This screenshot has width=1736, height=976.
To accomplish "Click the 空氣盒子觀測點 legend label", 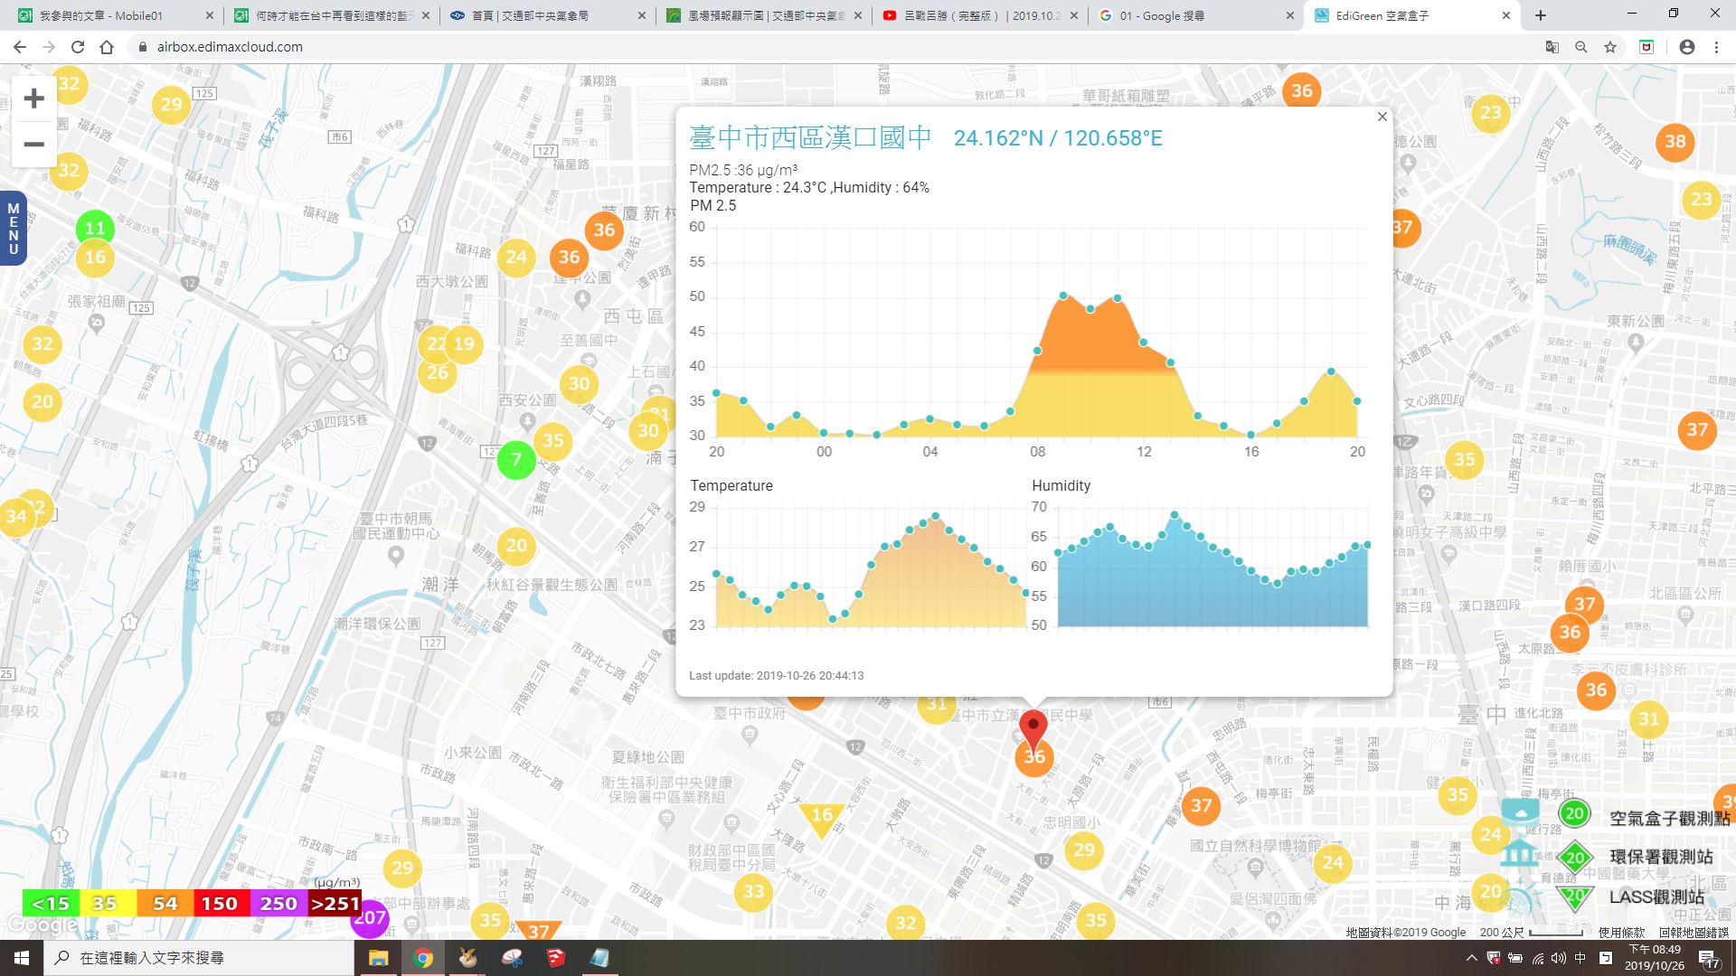I will point(1669,818).
